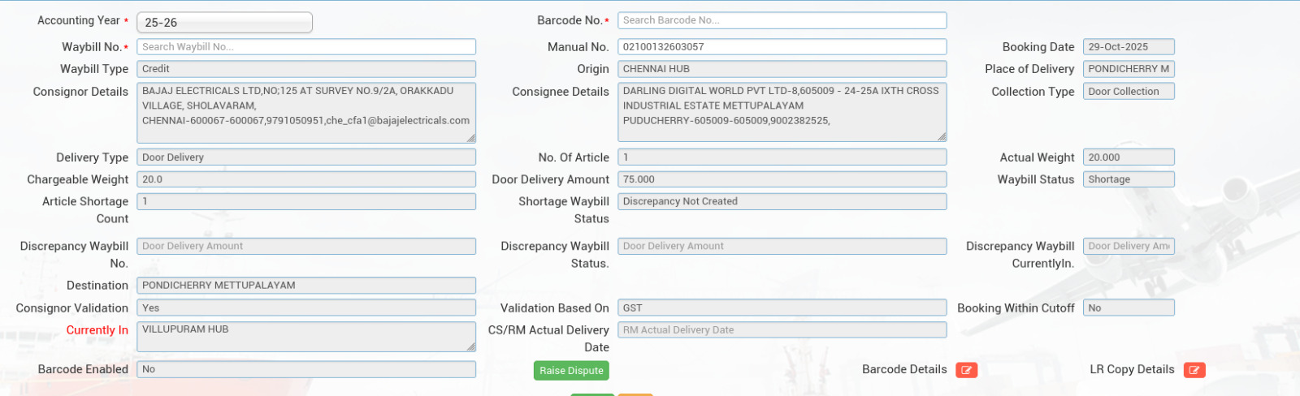Viewport: 1300px width, 396px height.
Task: Click the Barcode No. search field
Action: [782, 20]
